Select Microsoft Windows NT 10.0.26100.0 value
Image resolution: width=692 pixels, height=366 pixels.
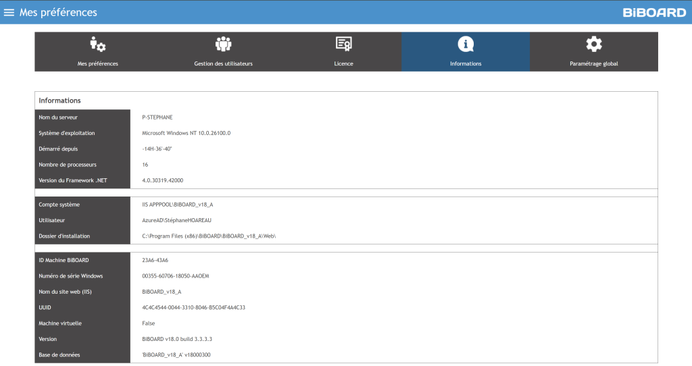pyautogui.click(x=187, y=133)
